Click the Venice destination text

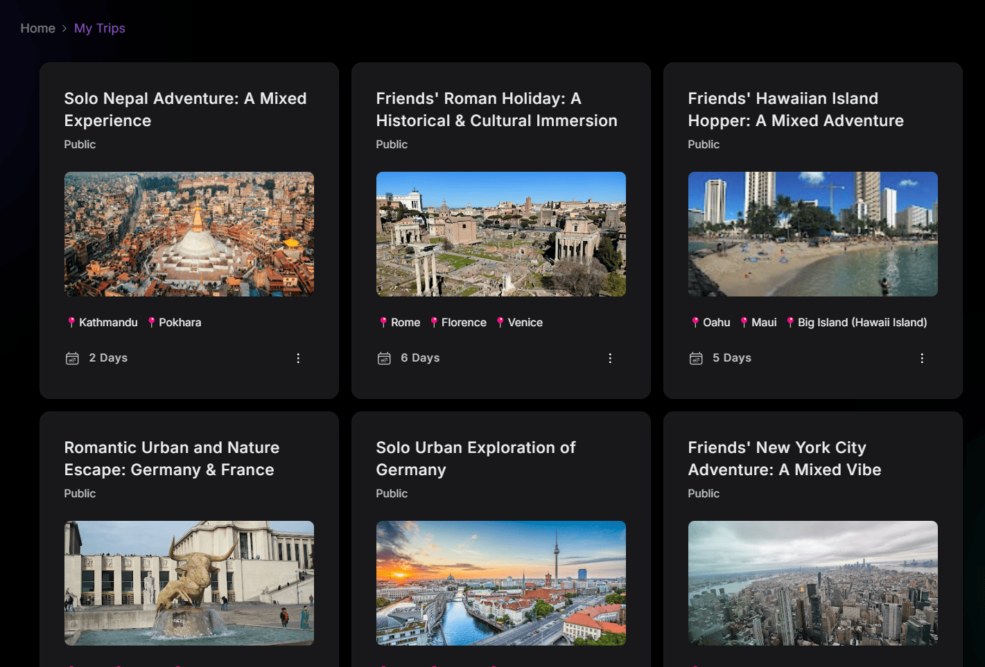tap(525, 322)
